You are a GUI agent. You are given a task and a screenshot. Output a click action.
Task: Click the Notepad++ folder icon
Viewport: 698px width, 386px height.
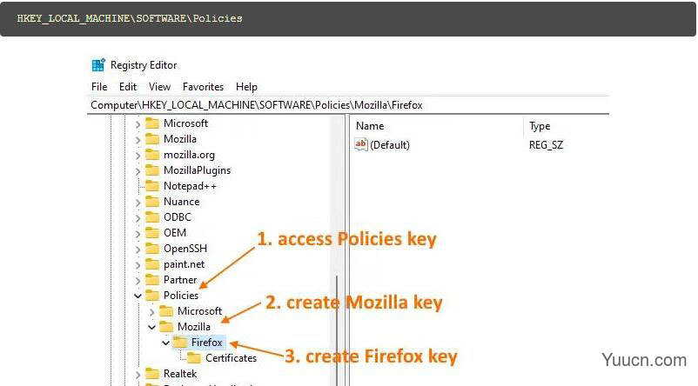click(152, 186)
